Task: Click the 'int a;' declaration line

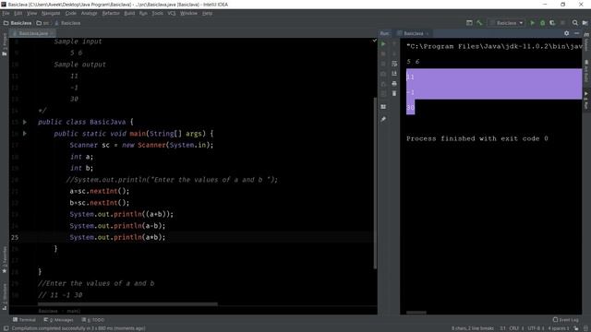Action: tap(81, 157)
